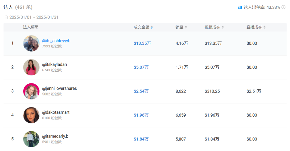This screenshot has height=151, width=290.
Task: Click the @its_ashleyyyb avatar photo
Action: [31, 43]
